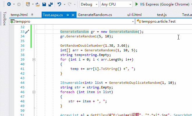The width and height of the screenshot is (192, 116).
Task: Click the GetFiles call on line 51
Action: (99, 115)
